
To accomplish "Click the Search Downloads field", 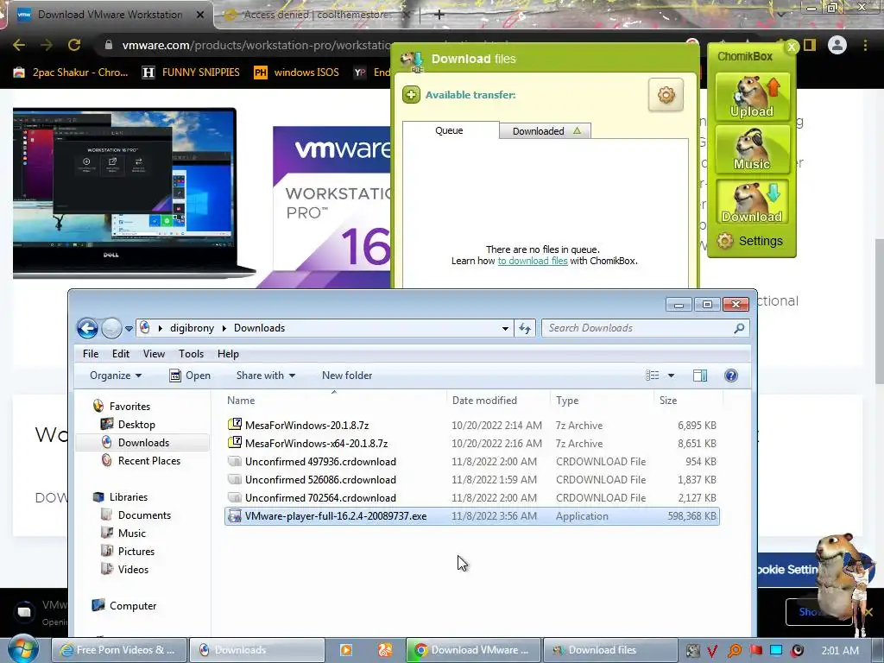I will click(x=646, y=328).
